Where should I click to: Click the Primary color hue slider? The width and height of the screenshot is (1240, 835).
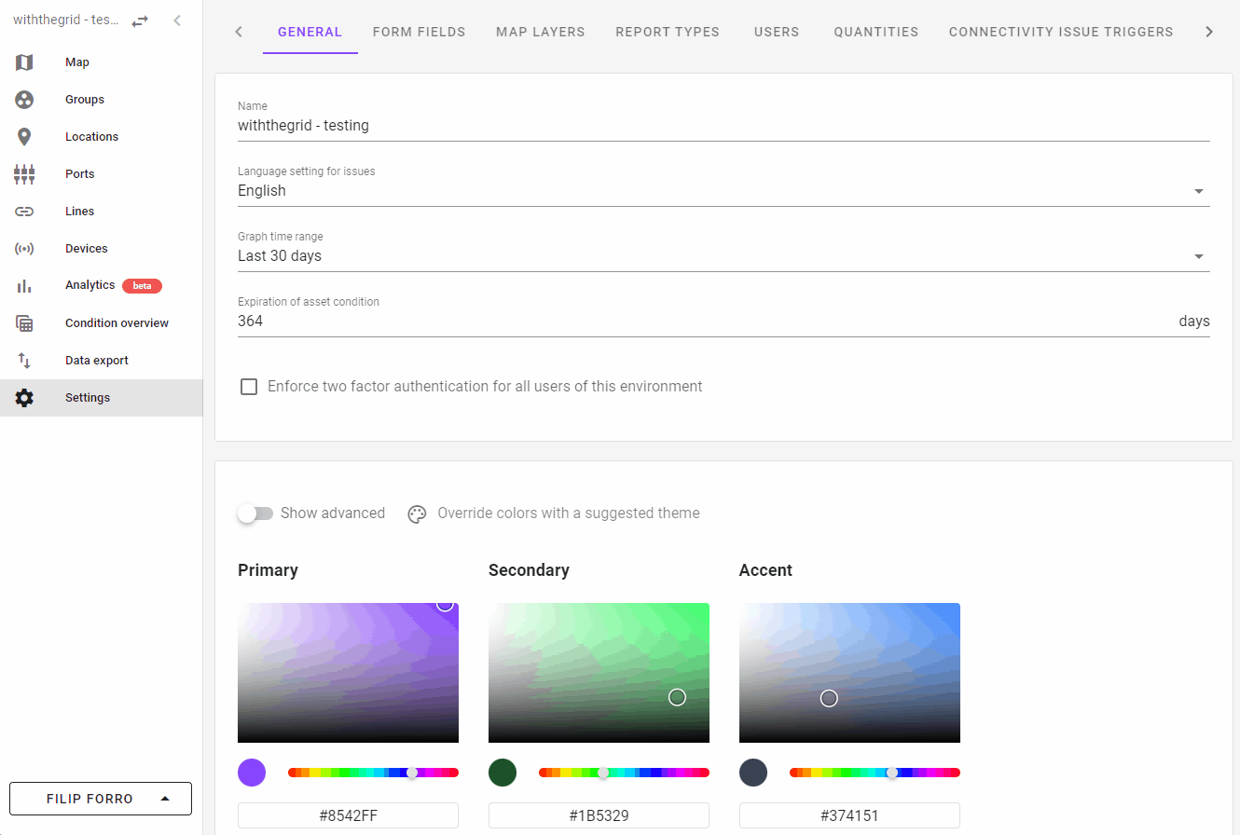tap(373, 773)
